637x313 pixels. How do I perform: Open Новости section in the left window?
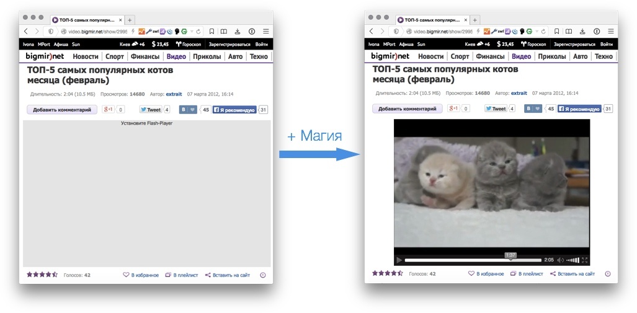click(x=86, y=56)
